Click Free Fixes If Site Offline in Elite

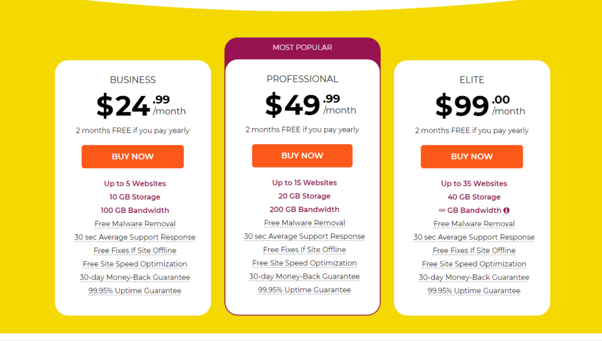tap(474, 251)
